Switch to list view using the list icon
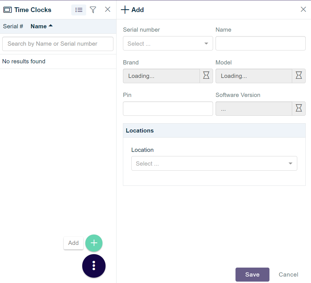The height and width of the screenshot is (283, 311). coord(79,10)
